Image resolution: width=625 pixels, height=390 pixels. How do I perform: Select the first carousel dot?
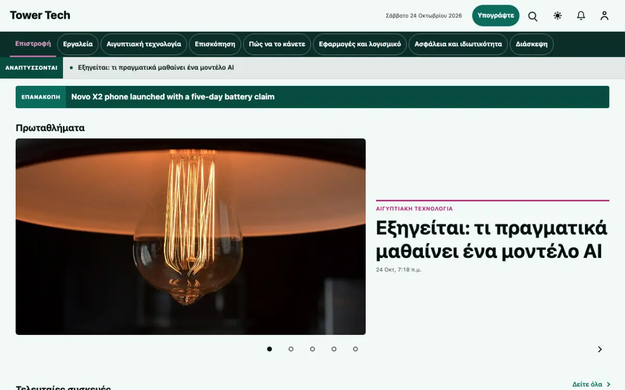click(x=269, y=349)
